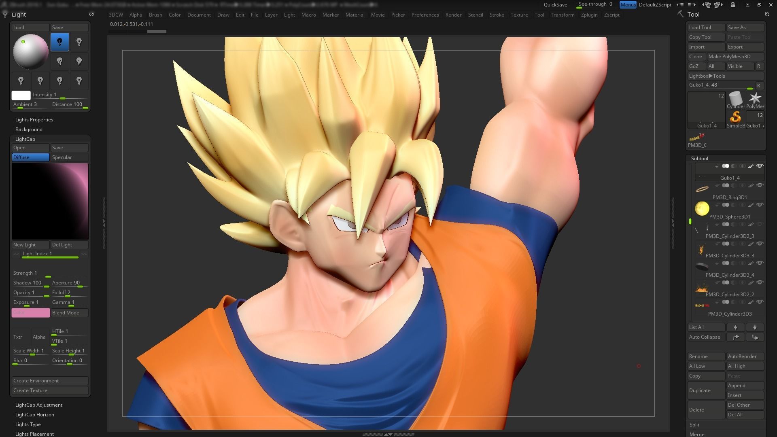Click the Duplicate subtool button
The width and height of the screenshot is (777, 437).
pos(706,390)
